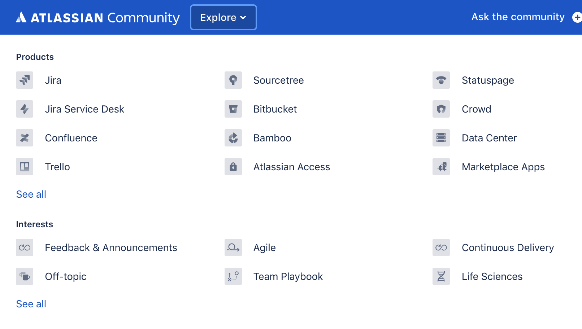Open the Jira community link

53,80
